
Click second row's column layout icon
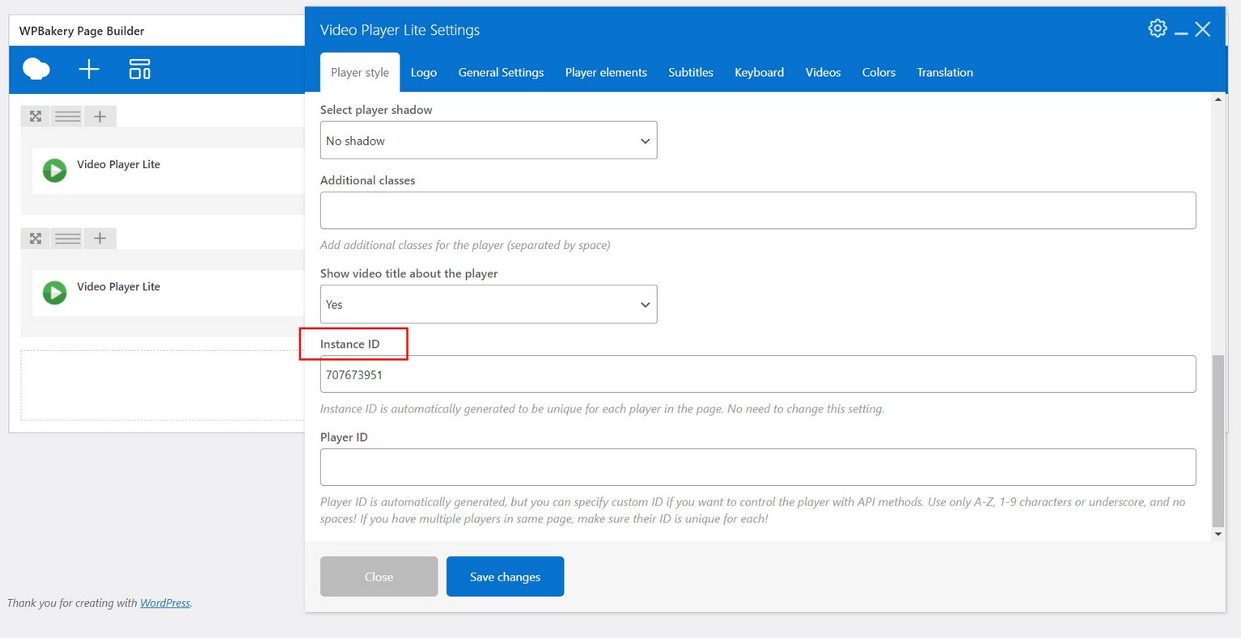(67, 239)
